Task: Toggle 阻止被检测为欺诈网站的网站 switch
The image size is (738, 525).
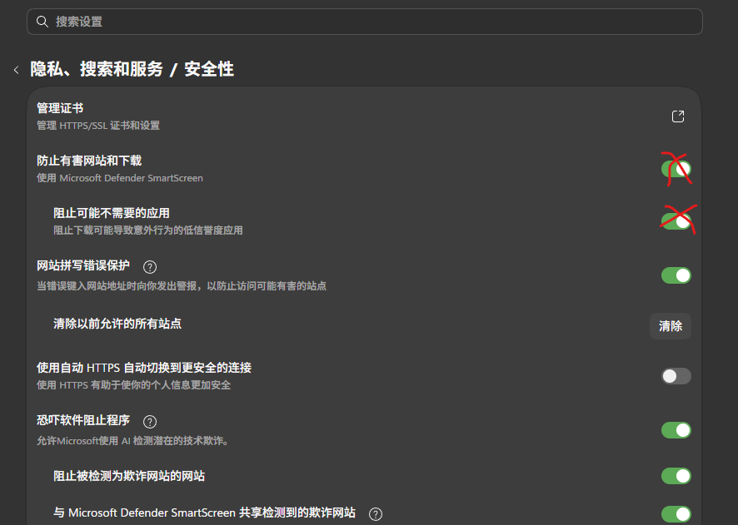Action: point(676,476)
